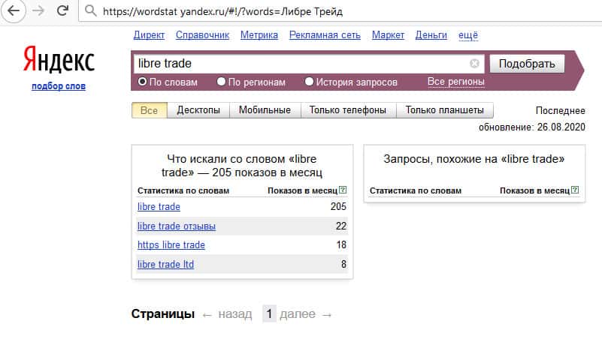This screenshot has height=339, width=602.
Task: Open the Директ link
Action: tap(149, 35)
